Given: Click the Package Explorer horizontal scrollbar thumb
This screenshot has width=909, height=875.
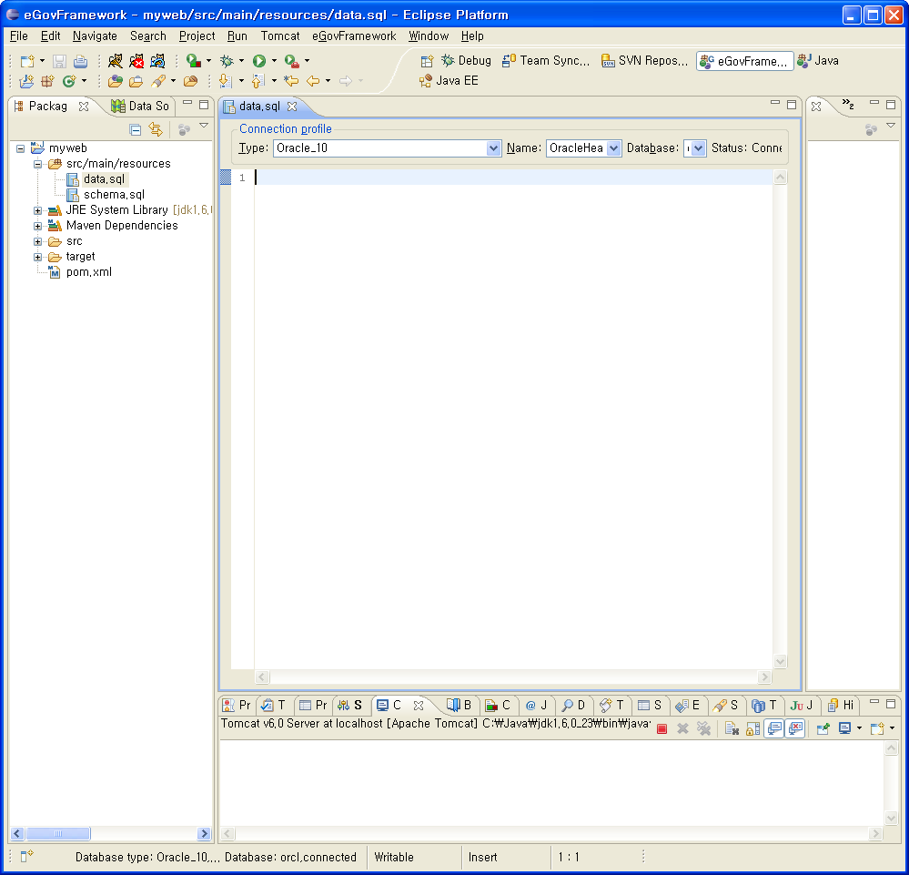Looking at the screenshot, I should coord(58,834).
